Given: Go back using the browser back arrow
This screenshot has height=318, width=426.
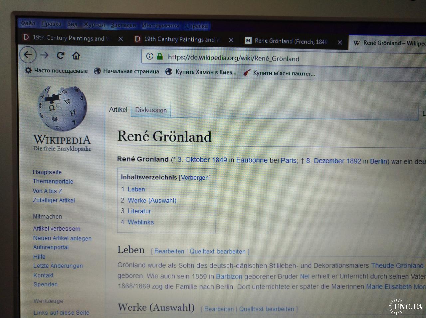Looking at the screenshot, I should [x=28, y=55].
